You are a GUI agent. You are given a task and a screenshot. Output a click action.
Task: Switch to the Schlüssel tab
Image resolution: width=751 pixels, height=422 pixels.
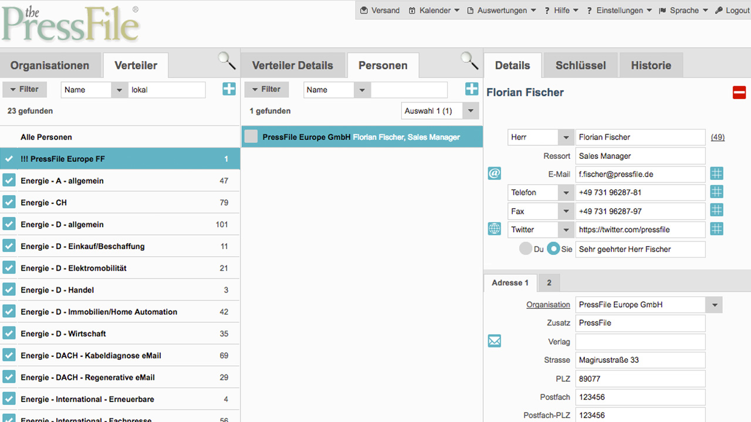[x=581, y=65]
